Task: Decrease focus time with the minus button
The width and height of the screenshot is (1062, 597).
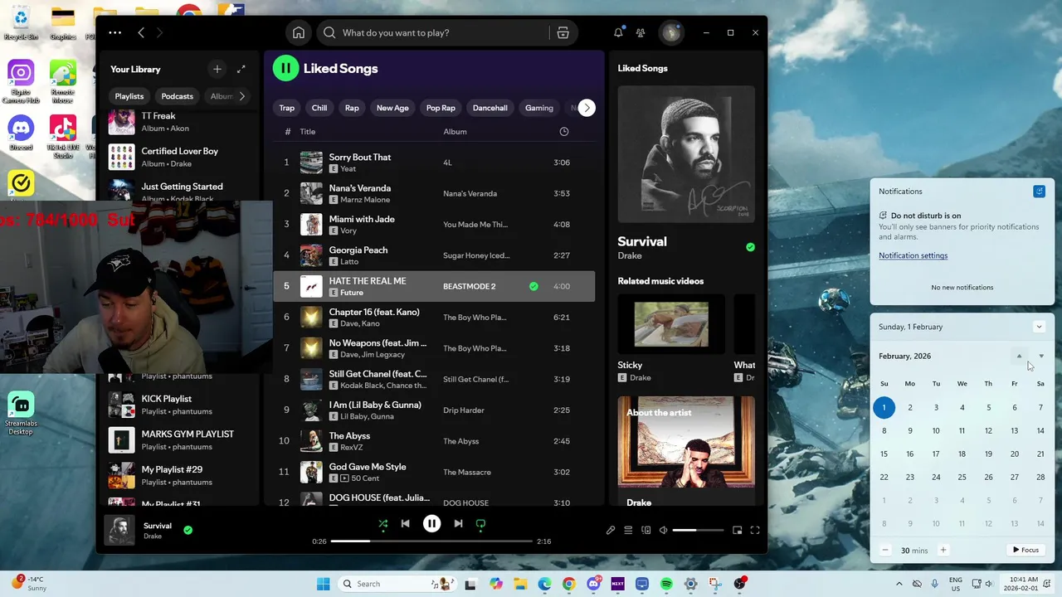Action: pyautogui.click(x=885, y=550)
